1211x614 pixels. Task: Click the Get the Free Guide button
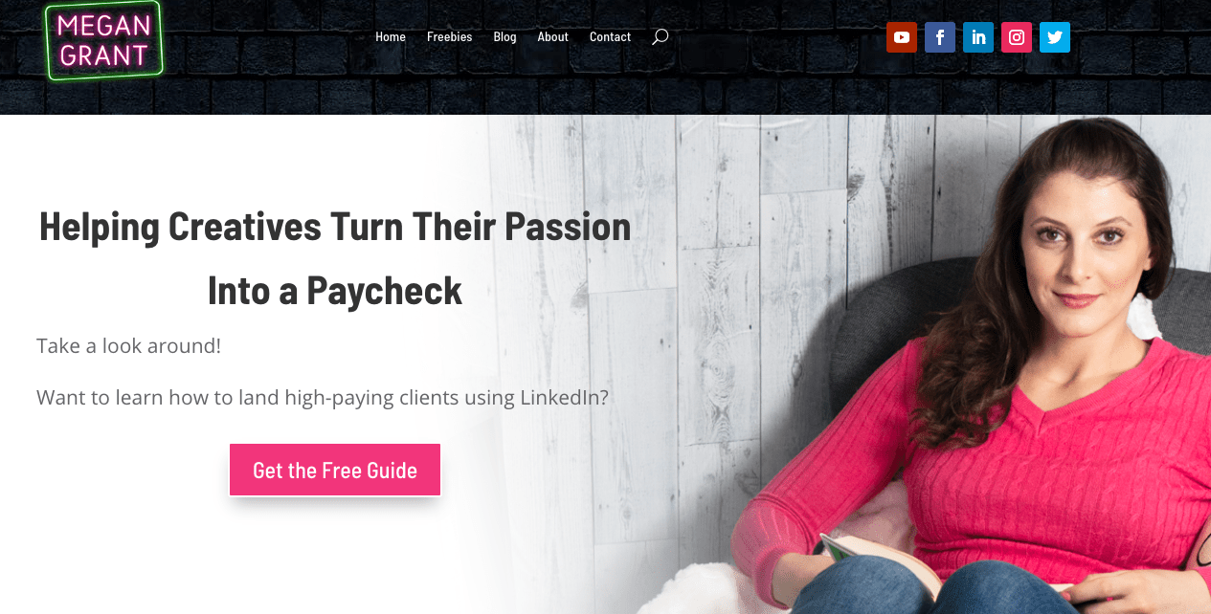pyautogui.click(x=335, y=470)
